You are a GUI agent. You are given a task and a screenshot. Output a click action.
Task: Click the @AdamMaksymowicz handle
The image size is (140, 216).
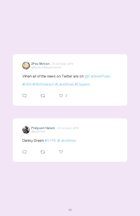pos(46,67)
